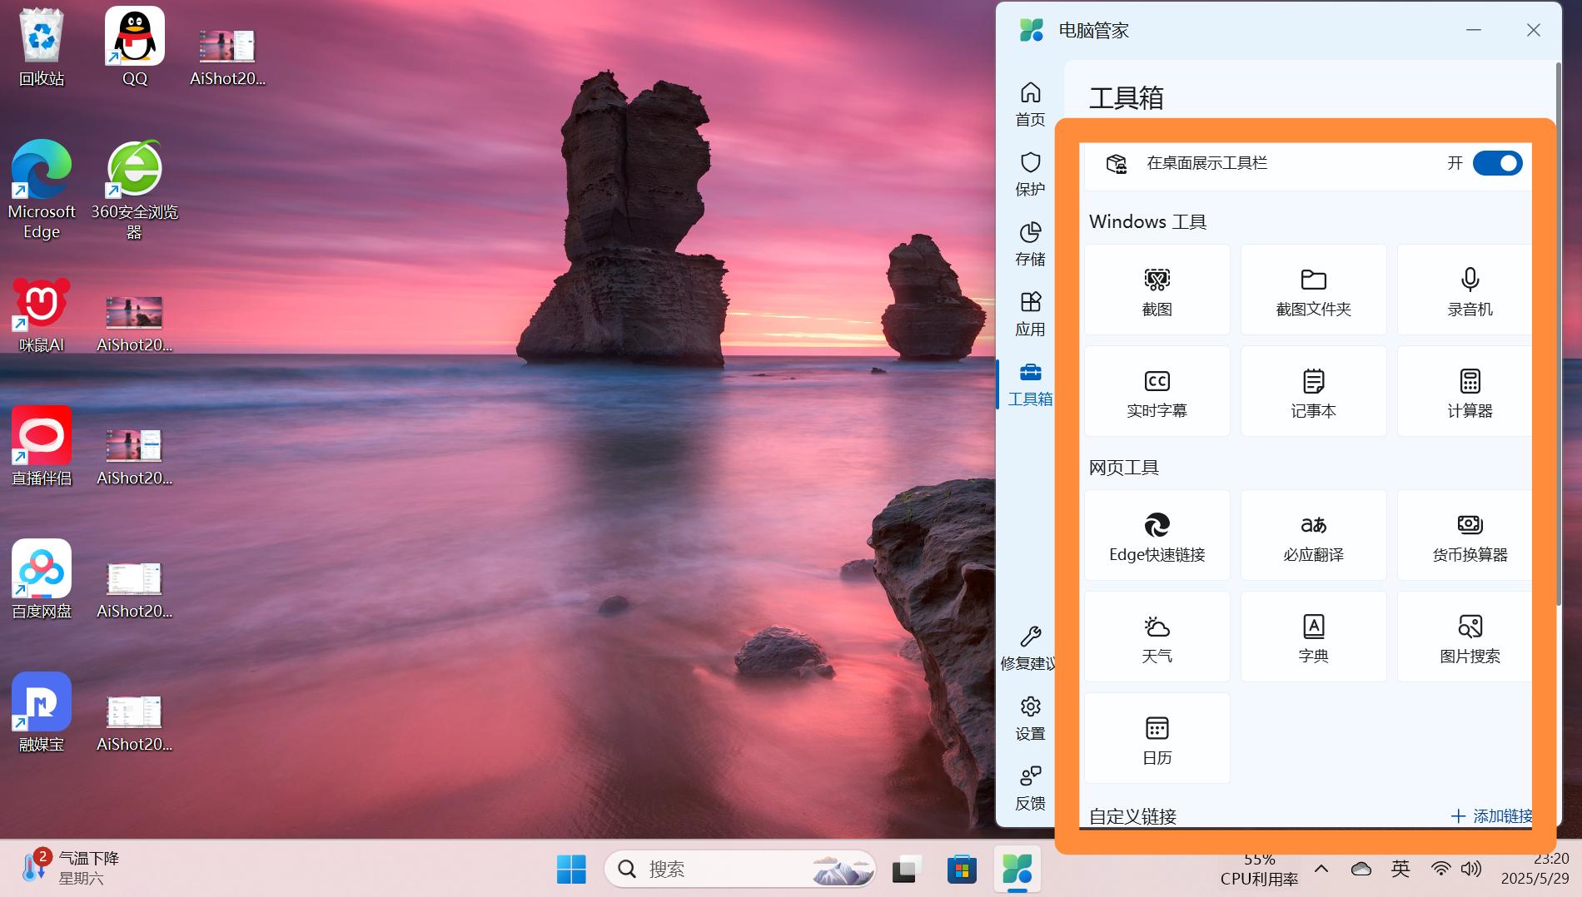Open the 货币换算器 currency converter
The width and height of the screenshot is (1582, 897).
[1469, 536]
